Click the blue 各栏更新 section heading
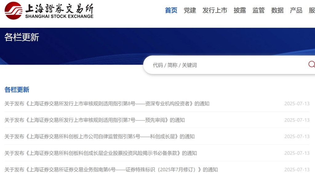The height and width of the screenshot is (177, 315). [17, 90]
